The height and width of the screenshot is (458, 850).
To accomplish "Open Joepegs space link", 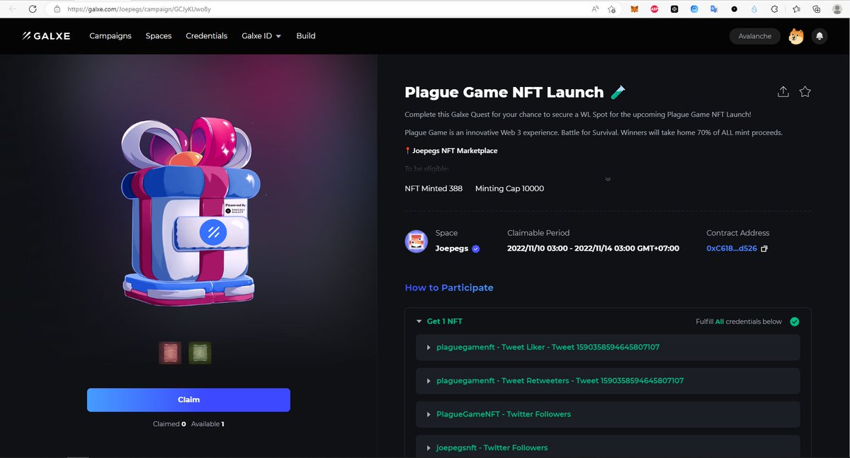I will [x=453, y=249].
